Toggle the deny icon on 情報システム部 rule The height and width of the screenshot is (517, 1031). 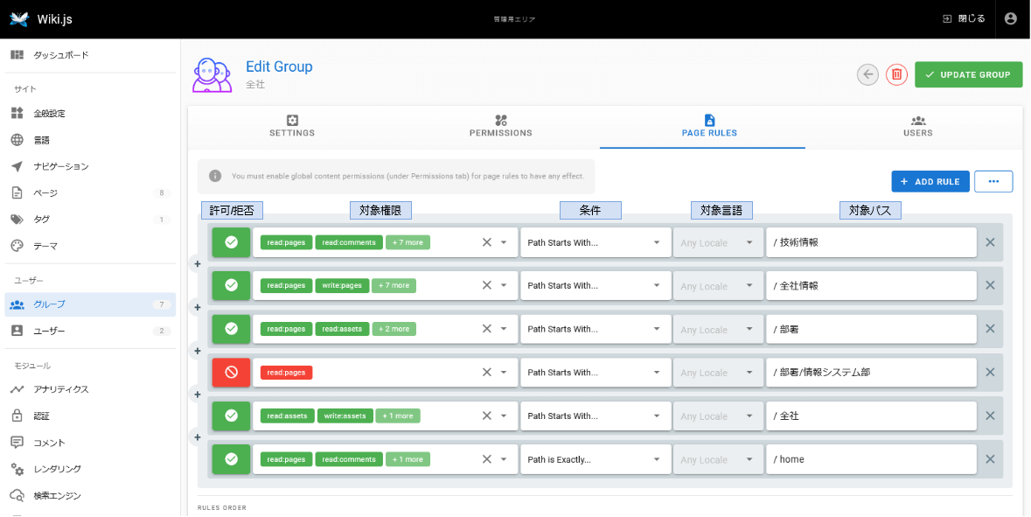[231, 373]
